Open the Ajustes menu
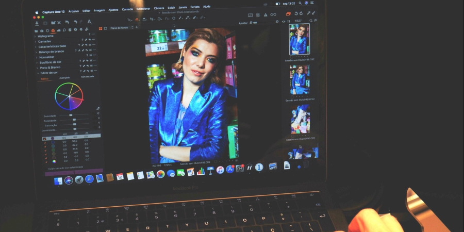This screenshot has width=464, height=232. (x=113, y=10)
